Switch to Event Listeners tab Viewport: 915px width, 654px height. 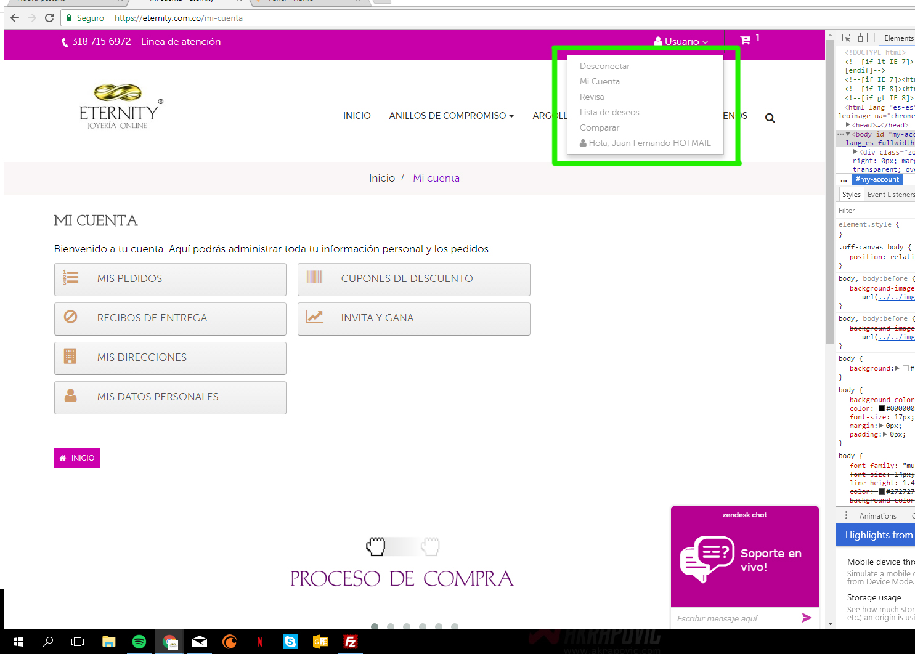[x=890, y=195]
